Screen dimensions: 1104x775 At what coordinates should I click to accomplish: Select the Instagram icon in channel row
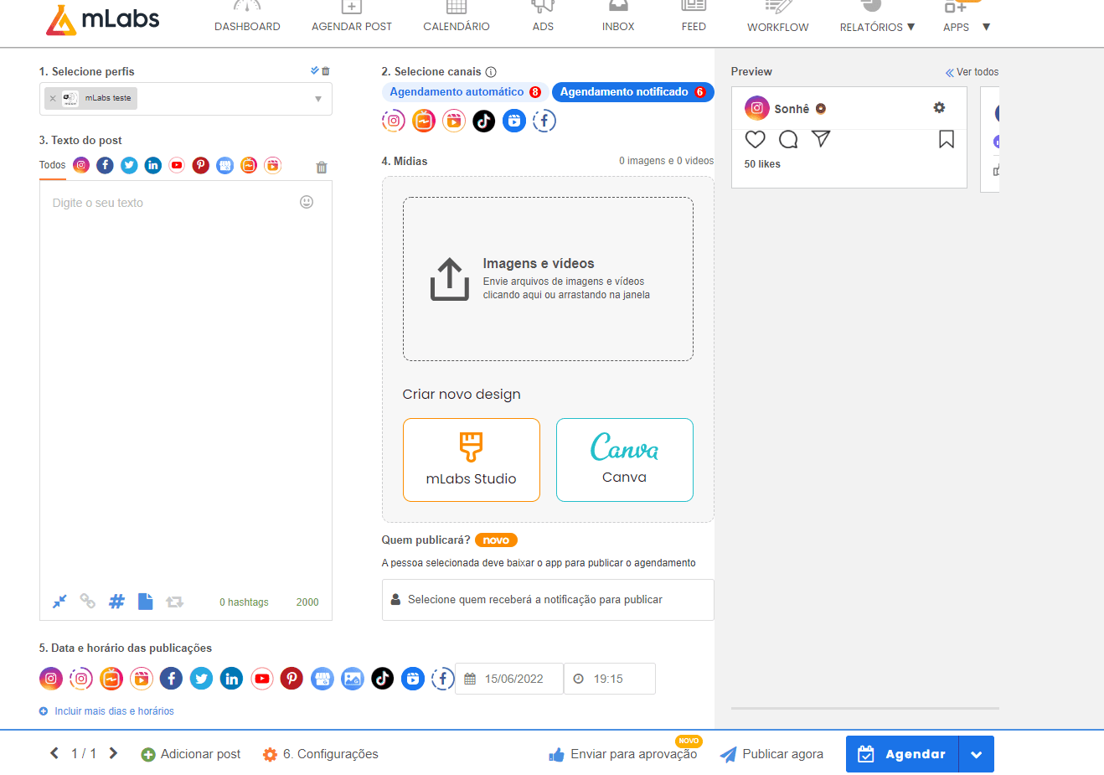click(394, 120)
